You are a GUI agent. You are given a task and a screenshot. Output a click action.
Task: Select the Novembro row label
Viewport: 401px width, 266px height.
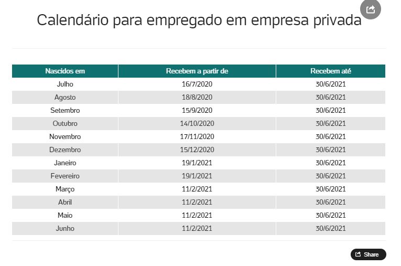tap(65, 136)
